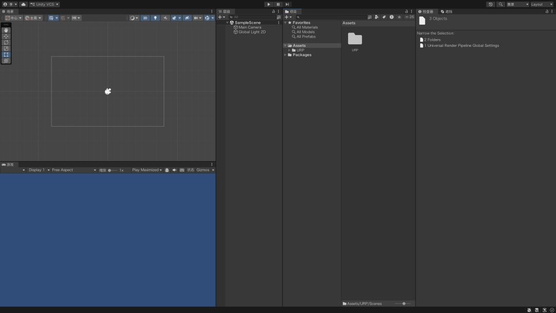This screenshot has width=556, height=313.
Task: Toggle Mute Audio in Game view
Action: [x=175, y=170]
